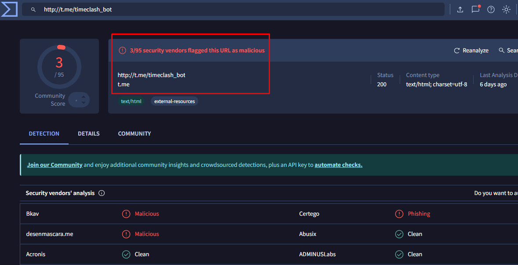Click the VirusTotal logo icon

tap(9, 9)
